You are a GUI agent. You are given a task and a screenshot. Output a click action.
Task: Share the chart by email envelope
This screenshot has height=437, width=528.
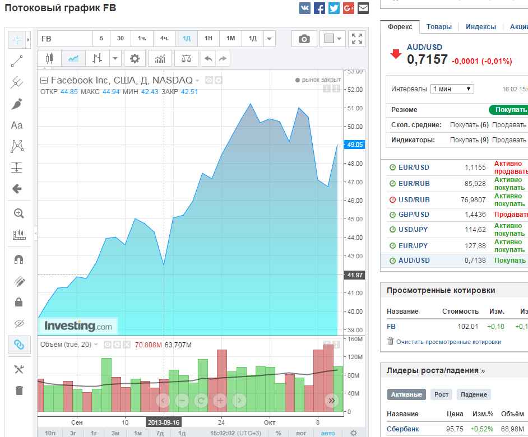click(x=363, y=8)
